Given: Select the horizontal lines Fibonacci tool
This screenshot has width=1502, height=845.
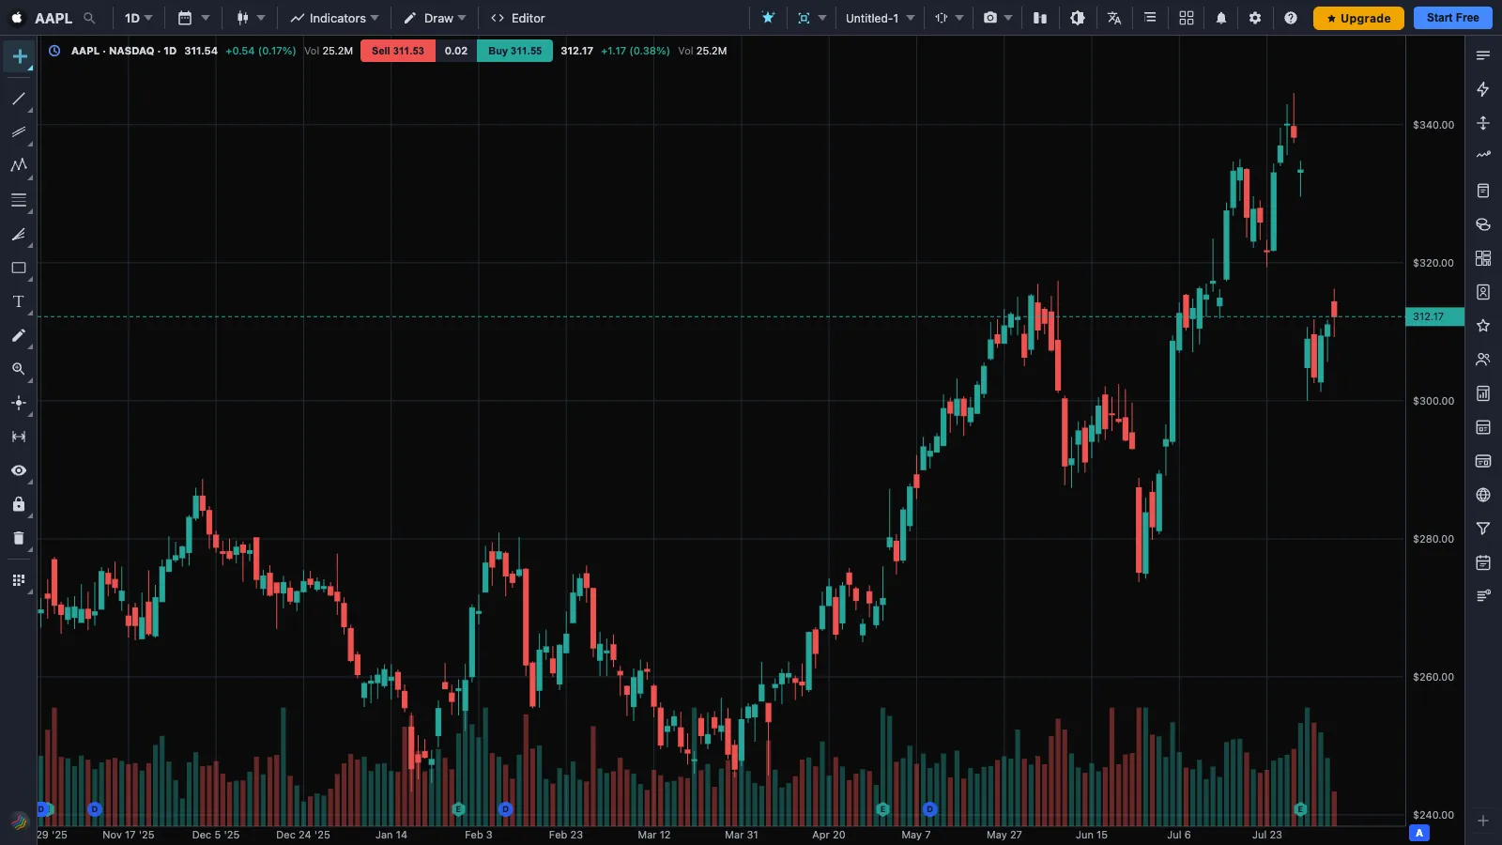Looking at the screenshot, I should tap(18, 200).
